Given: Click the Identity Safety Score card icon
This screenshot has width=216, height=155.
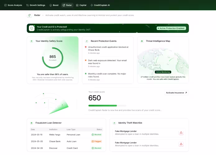Looking at the screenshot, I should pyautogui.click(x=31, y=41).
